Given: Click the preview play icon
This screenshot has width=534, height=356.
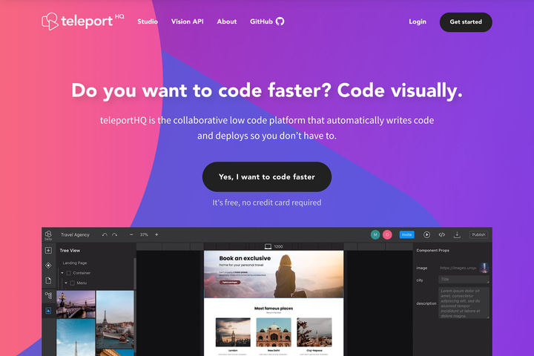Looking at the screenshot, I should [x=426, y=234].
